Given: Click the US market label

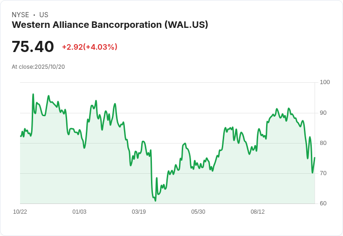Looking at the screenshot, I should pyautogui.click(x=44, y=15).
